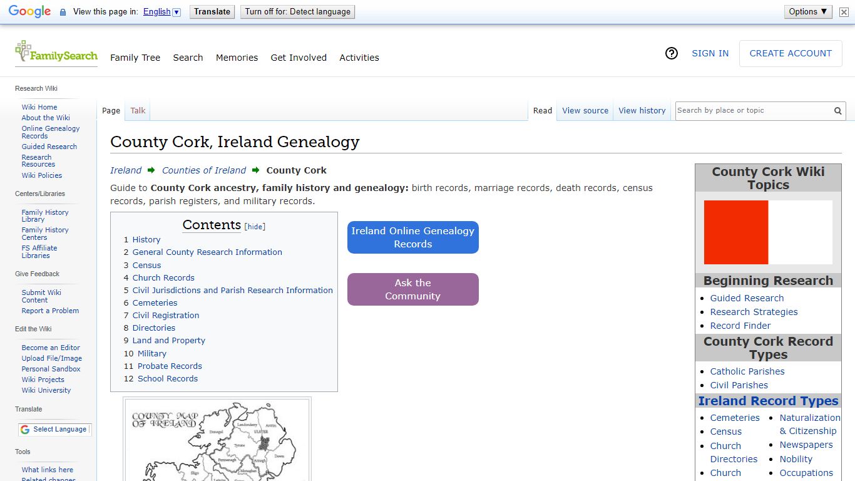This screenshot has height=481, width=855.
Task: Open Research Strategies in Beginning Research
Action: pyautogui.click(x=754, y=312)
